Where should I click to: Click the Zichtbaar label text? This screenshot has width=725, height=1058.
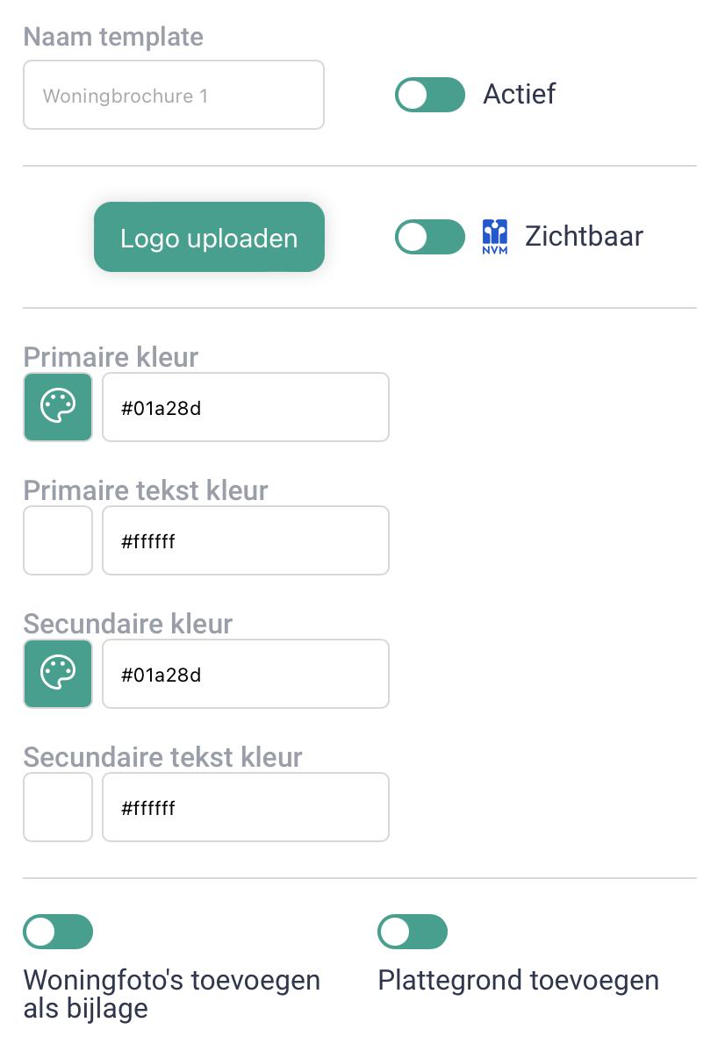585,236
